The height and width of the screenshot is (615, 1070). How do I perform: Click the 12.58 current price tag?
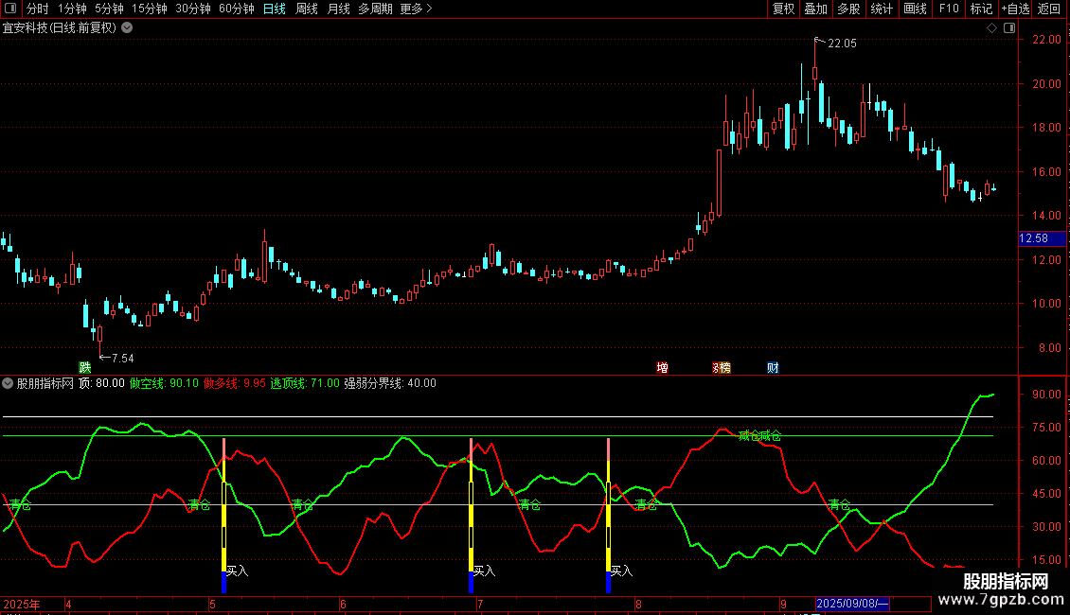1042,237
